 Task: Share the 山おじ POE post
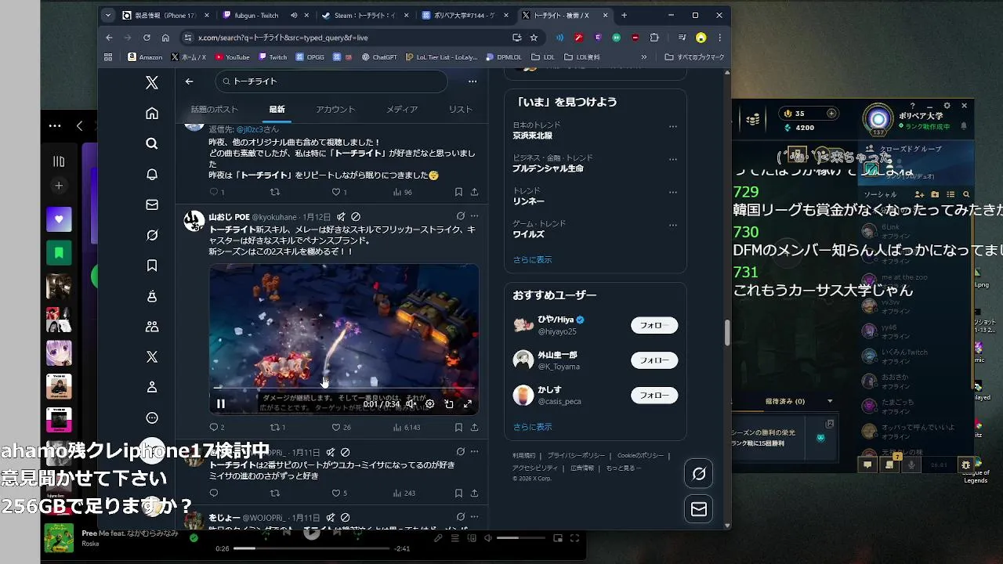tap(474, 427)
